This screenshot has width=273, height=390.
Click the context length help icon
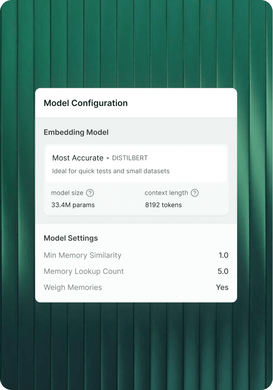195,193
